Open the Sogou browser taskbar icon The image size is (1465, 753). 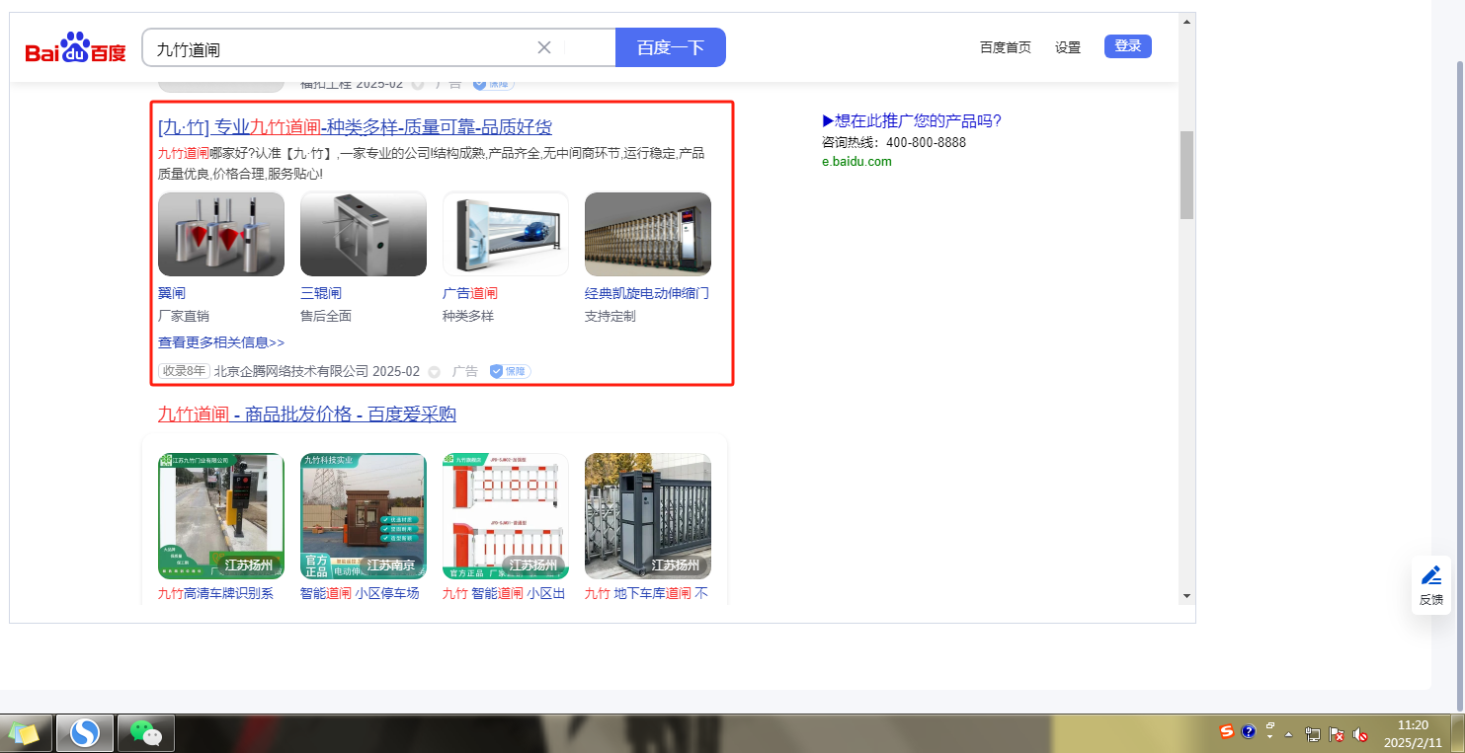pos(86,733)
